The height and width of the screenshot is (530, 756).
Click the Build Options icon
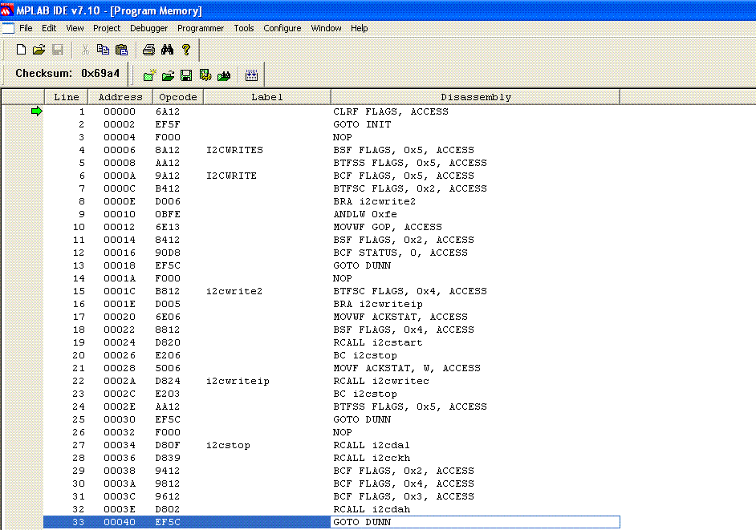tap(205, 75)
